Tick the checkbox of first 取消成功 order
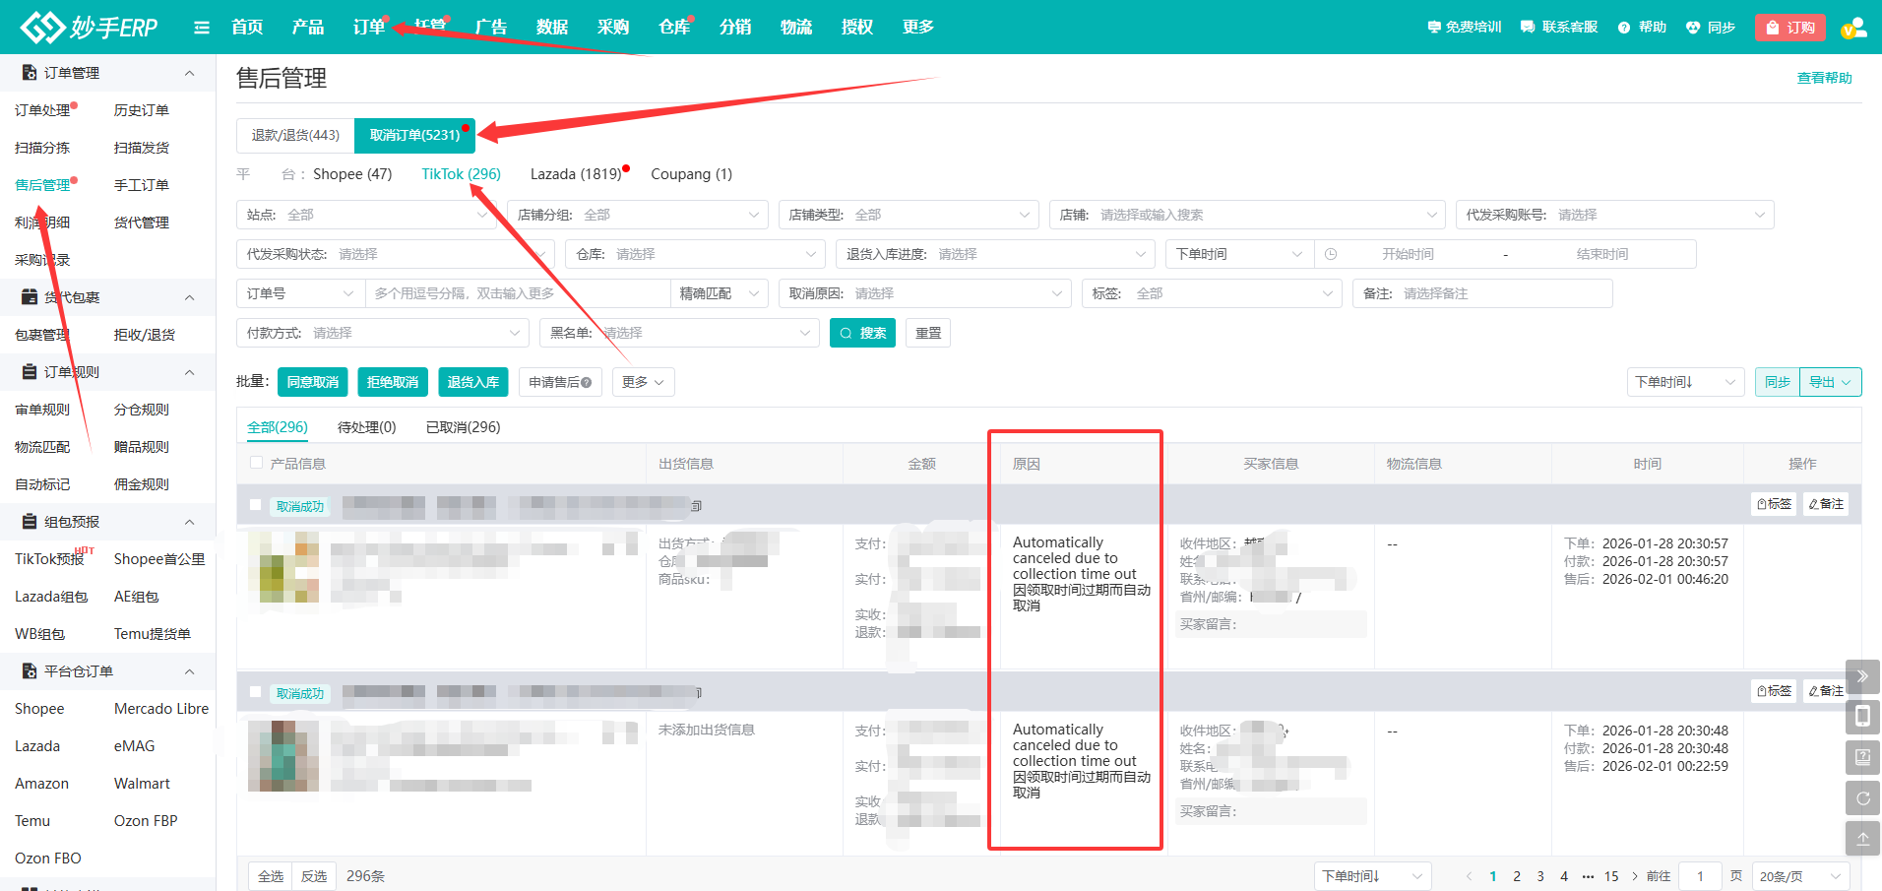 click(256, 505)
